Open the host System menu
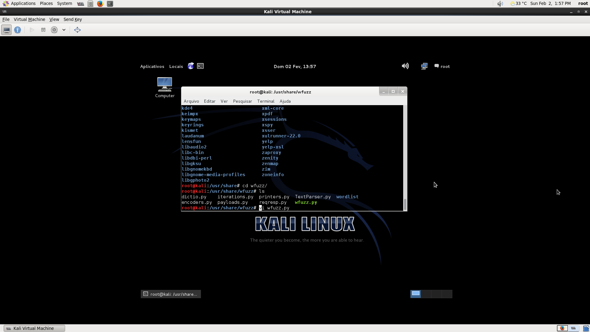Viewport: 590px width, 332px height. coord(65,3)
